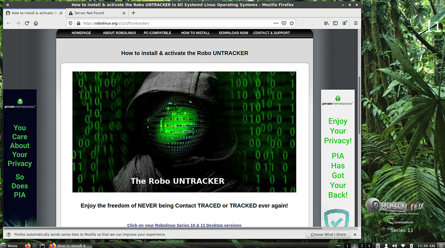Open the Firefox home page icon
This screenshot has height=248, width=445.
(36, 23)
